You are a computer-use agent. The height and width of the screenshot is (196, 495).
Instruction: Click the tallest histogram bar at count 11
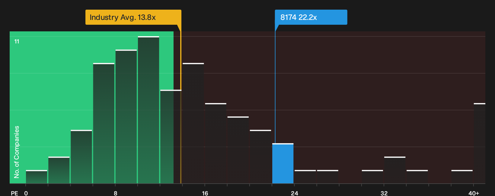pos(148,110)
